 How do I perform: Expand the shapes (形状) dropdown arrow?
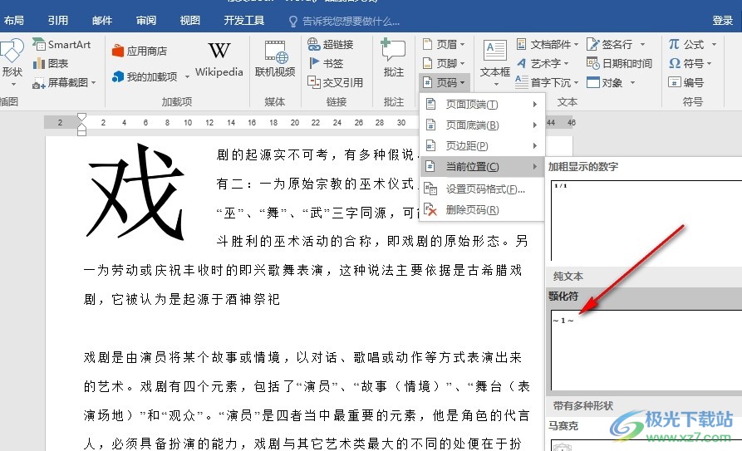[x=13, y=85]
